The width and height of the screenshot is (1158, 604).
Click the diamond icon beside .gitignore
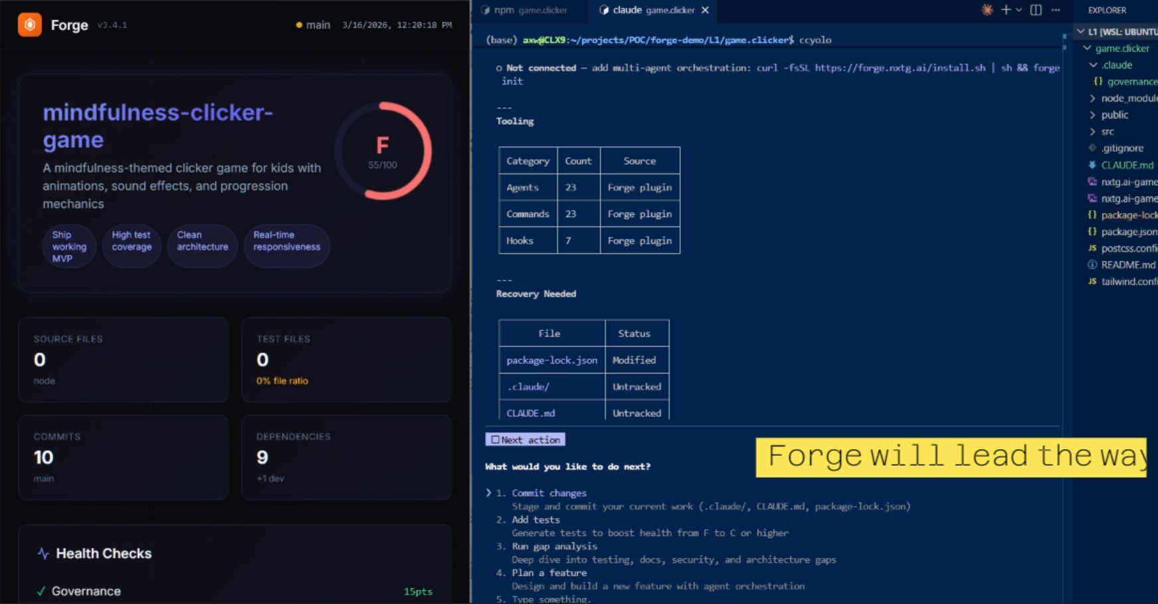tap(1093, 148)
